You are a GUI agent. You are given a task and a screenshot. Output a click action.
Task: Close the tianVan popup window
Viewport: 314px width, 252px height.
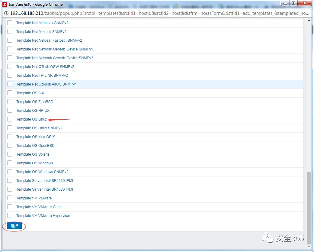[x=305, y=3]
